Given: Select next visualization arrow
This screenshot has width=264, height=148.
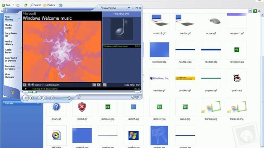Looking at the screenshot, I should pyautogui.click(x=33, y=85).
